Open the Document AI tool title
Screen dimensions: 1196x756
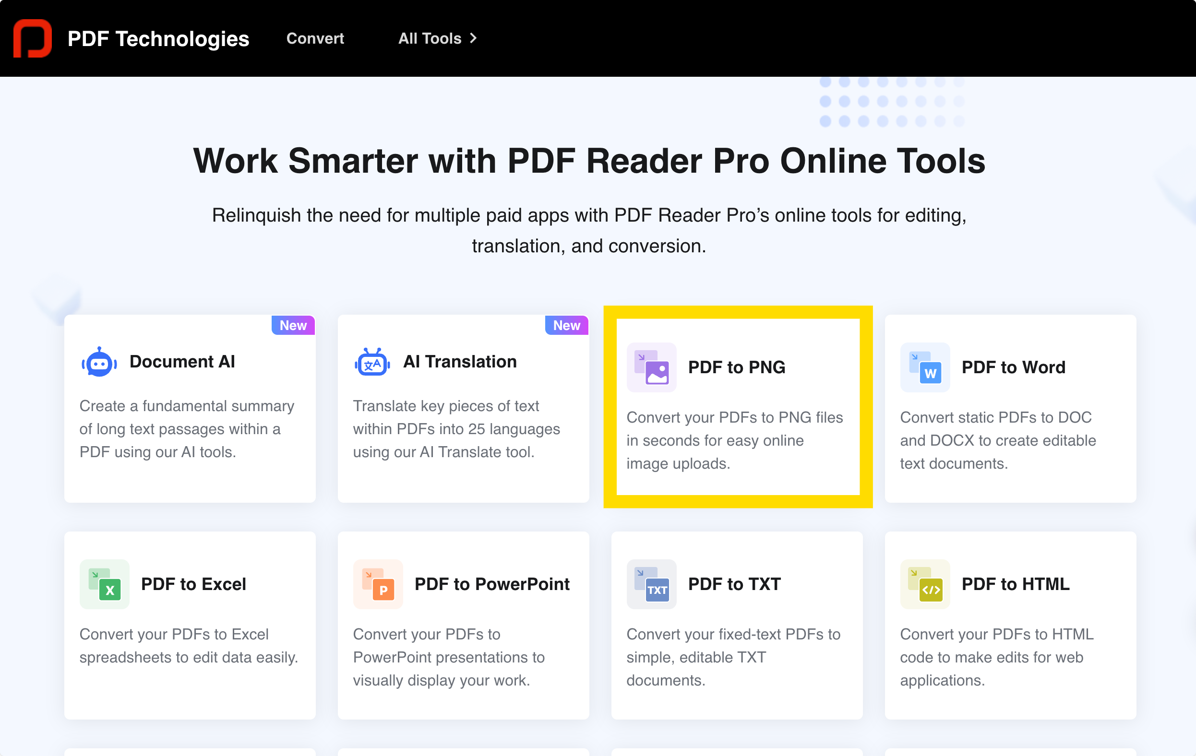coord(182,361)
